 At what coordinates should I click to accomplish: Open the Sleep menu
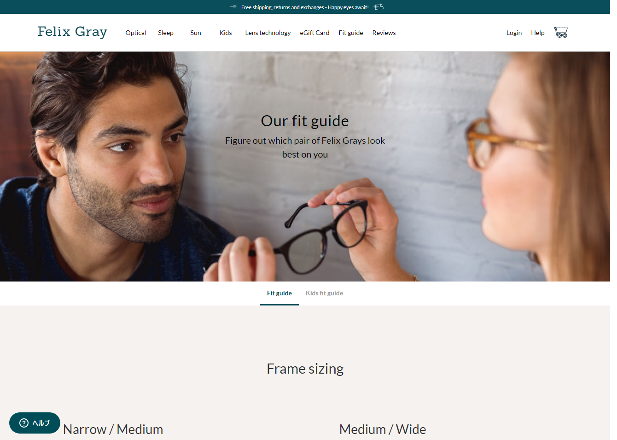[166, 33]
